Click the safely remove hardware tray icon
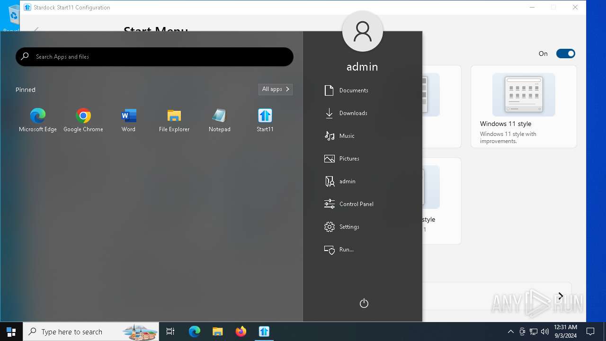This screenshot has height=341, width=606. 522,332
